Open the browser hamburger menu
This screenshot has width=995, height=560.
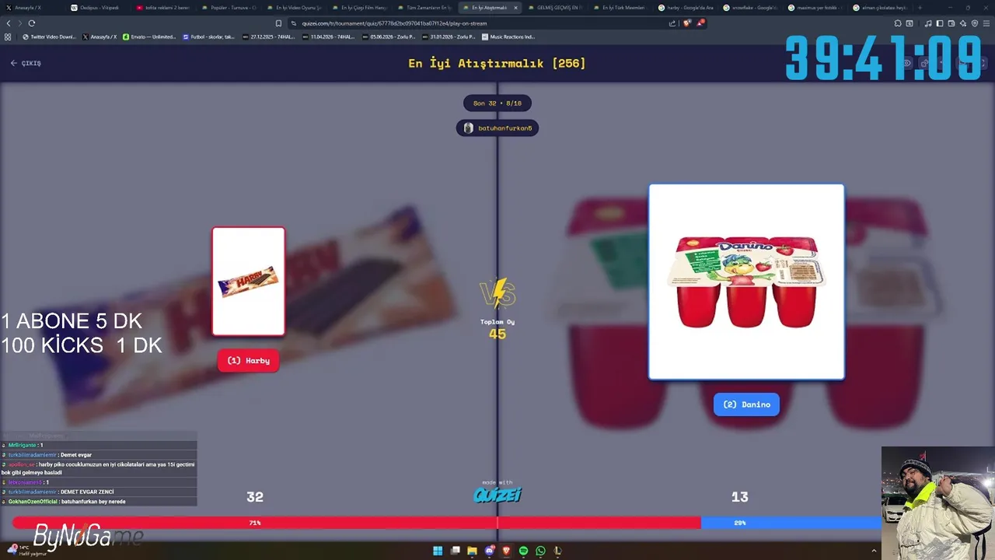point(986,23)
